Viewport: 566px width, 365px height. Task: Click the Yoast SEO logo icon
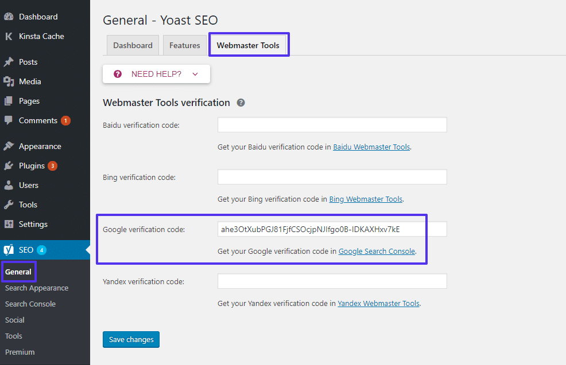point(9,250)
